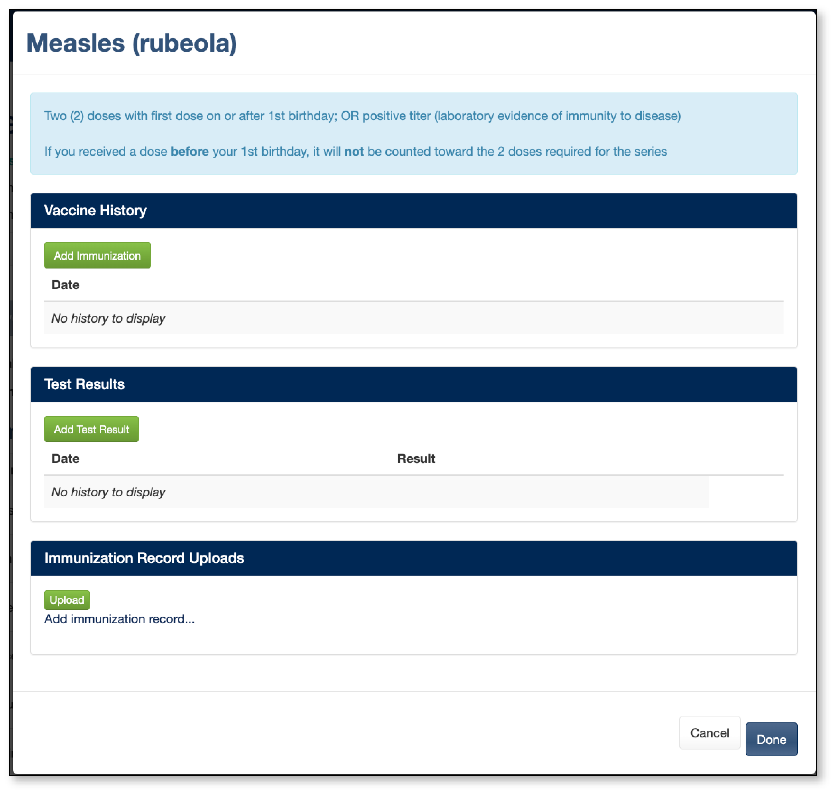
Task: Click the bold word 'not' in the notice
Action: tap(354, 151)
